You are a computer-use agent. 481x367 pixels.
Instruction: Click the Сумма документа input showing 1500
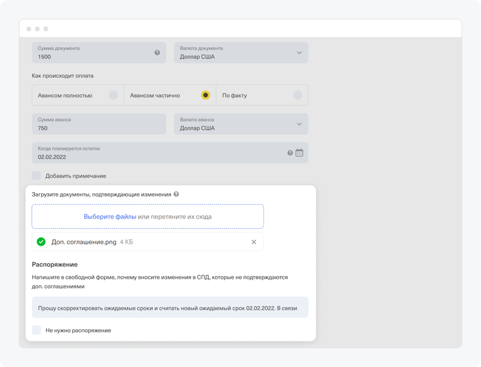pyautogui.click(x=88, y=54)
